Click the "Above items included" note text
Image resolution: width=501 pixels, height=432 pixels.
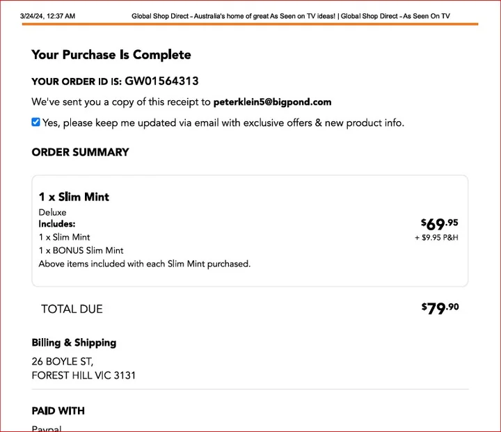tap(144, 264)
